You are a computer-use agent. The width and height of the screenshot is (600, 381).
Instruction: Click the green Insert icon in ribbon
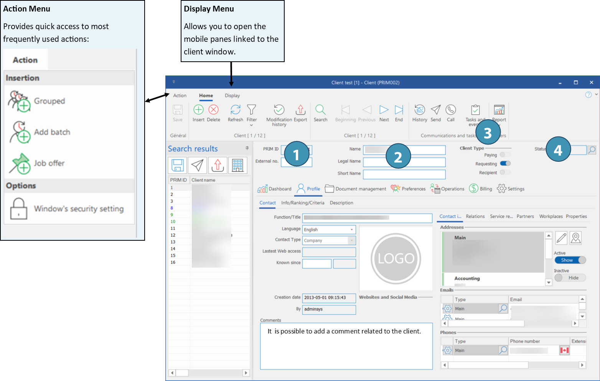(x=198, y=110)
